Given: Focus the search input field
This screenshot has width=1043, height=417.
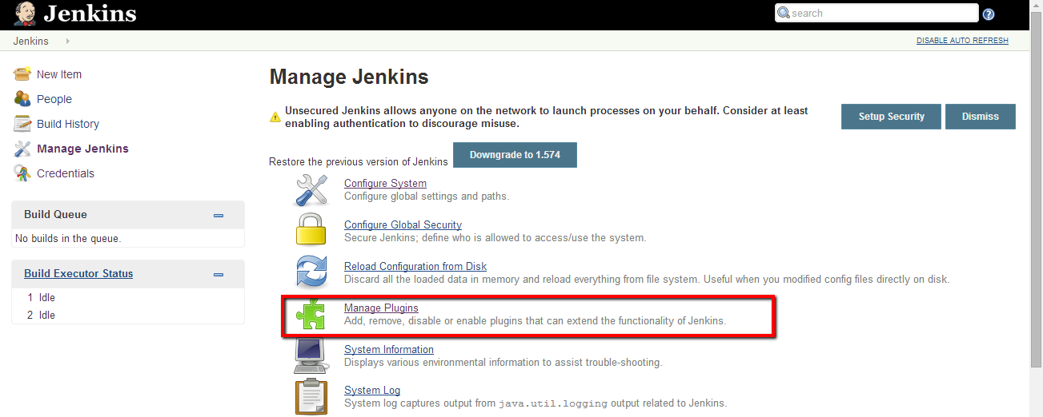Looking at the screenshot, I should pos(877,13).
